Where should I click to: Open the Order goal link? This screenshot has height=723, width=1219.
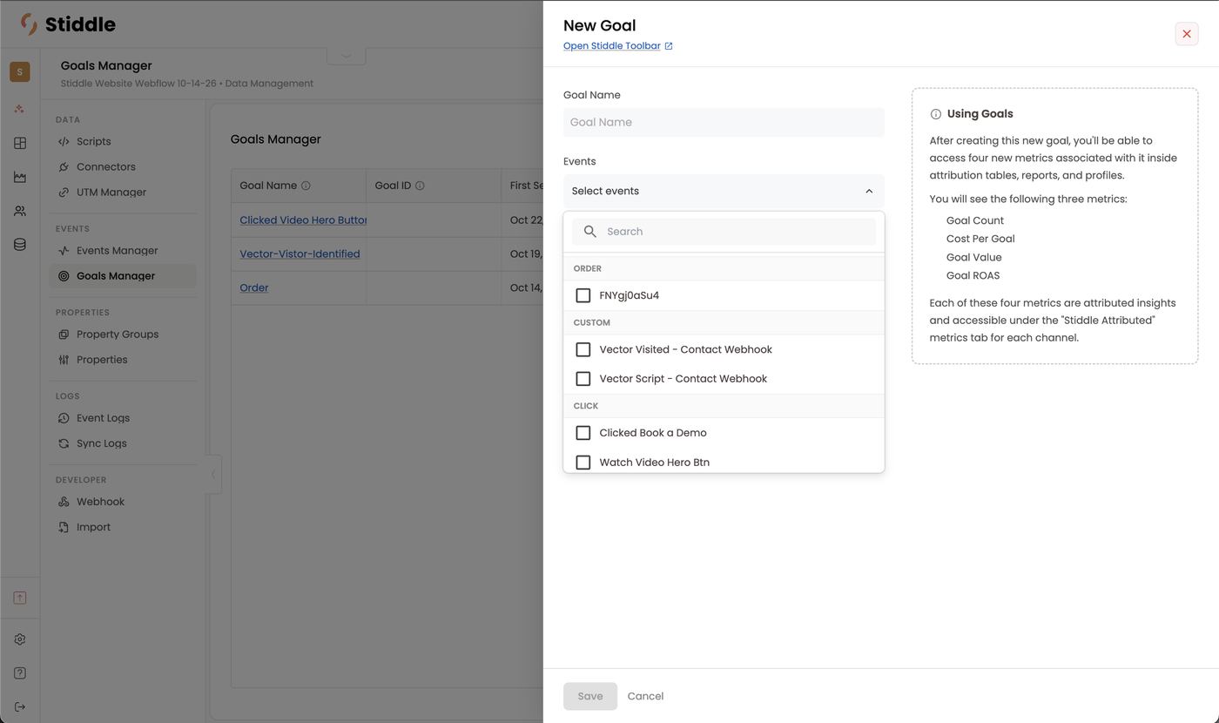coord(254,287)
